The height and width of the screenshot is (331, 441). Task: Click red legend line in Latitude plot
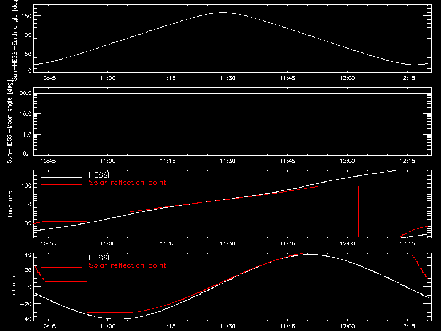tap(61, 268)
